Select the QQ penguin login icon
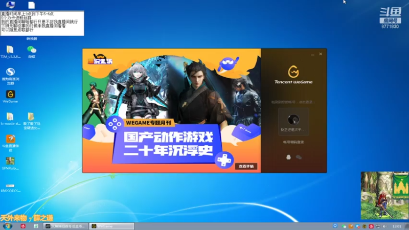Screen dimensions: 409x230 [x=288, y=157]
